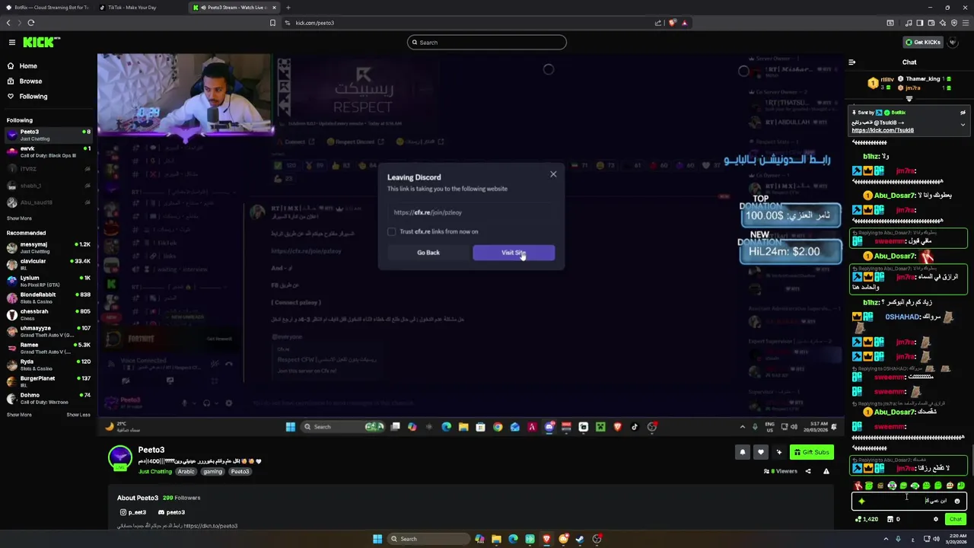The width and height of the screenshot is (974, 548).
Task: Collapse Recommended list with Show Less
Action: [x=78, y=415]
